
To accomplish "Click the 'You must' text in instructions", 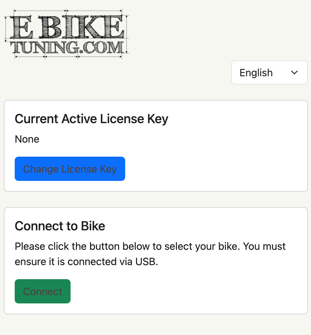I will tap(264, 246).
